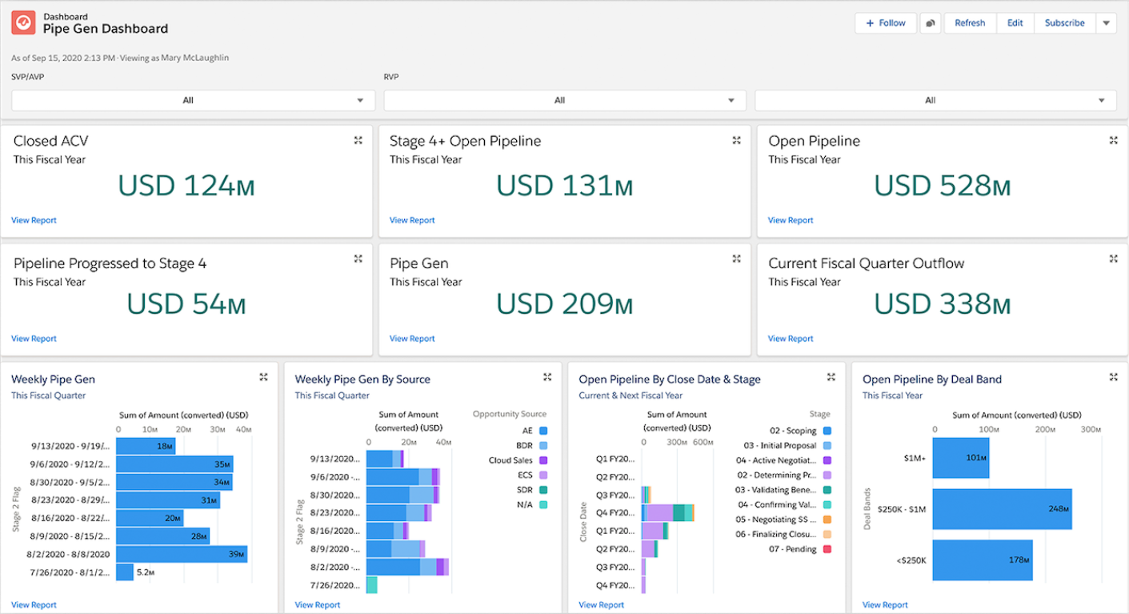Click the Subscribe button

tap(1064, 23)
